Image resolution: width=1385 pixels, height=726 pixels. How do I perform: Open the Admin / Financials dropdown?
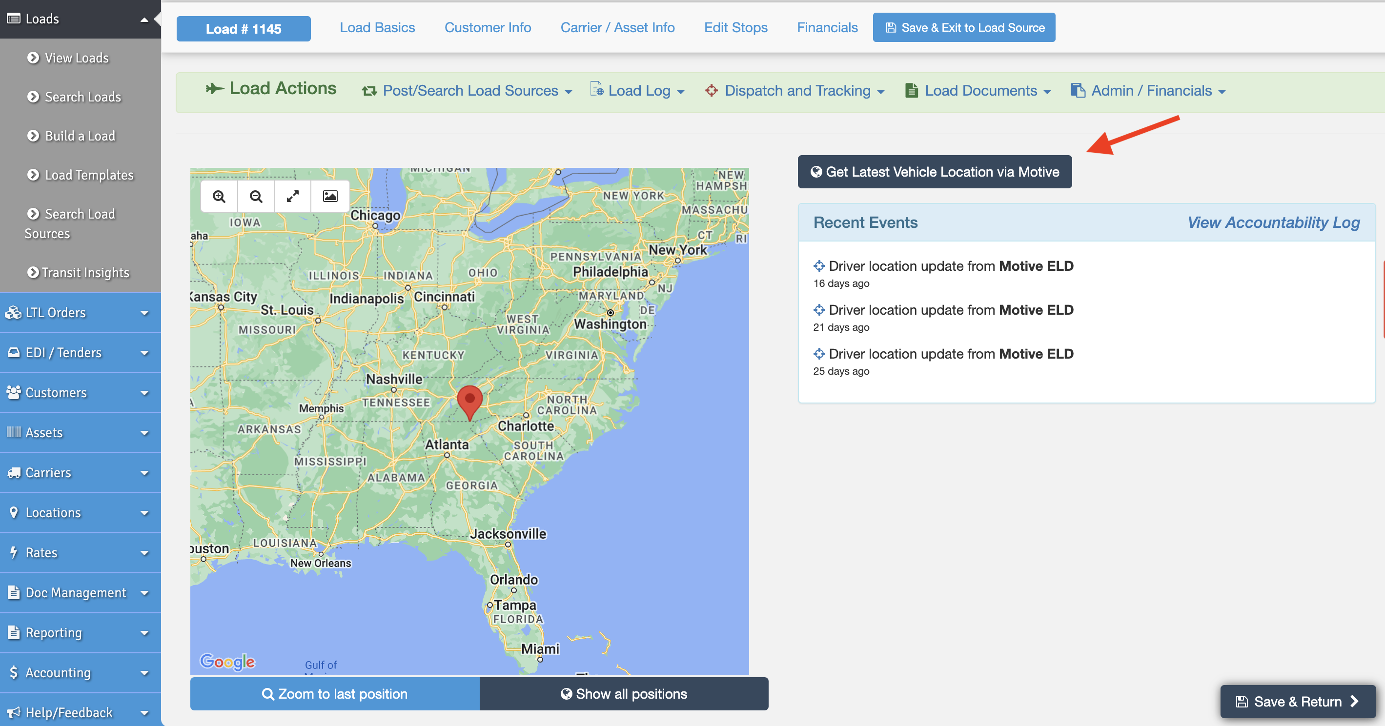click(1151, 91)
